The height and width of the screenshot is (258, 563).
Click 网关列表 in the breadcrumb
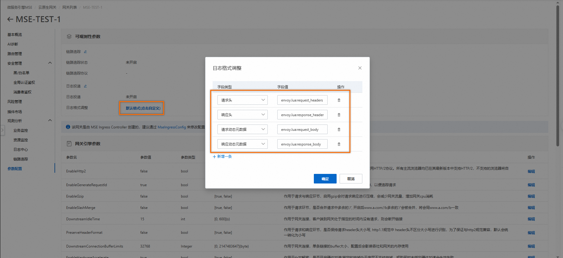click(x=70, y=7)
